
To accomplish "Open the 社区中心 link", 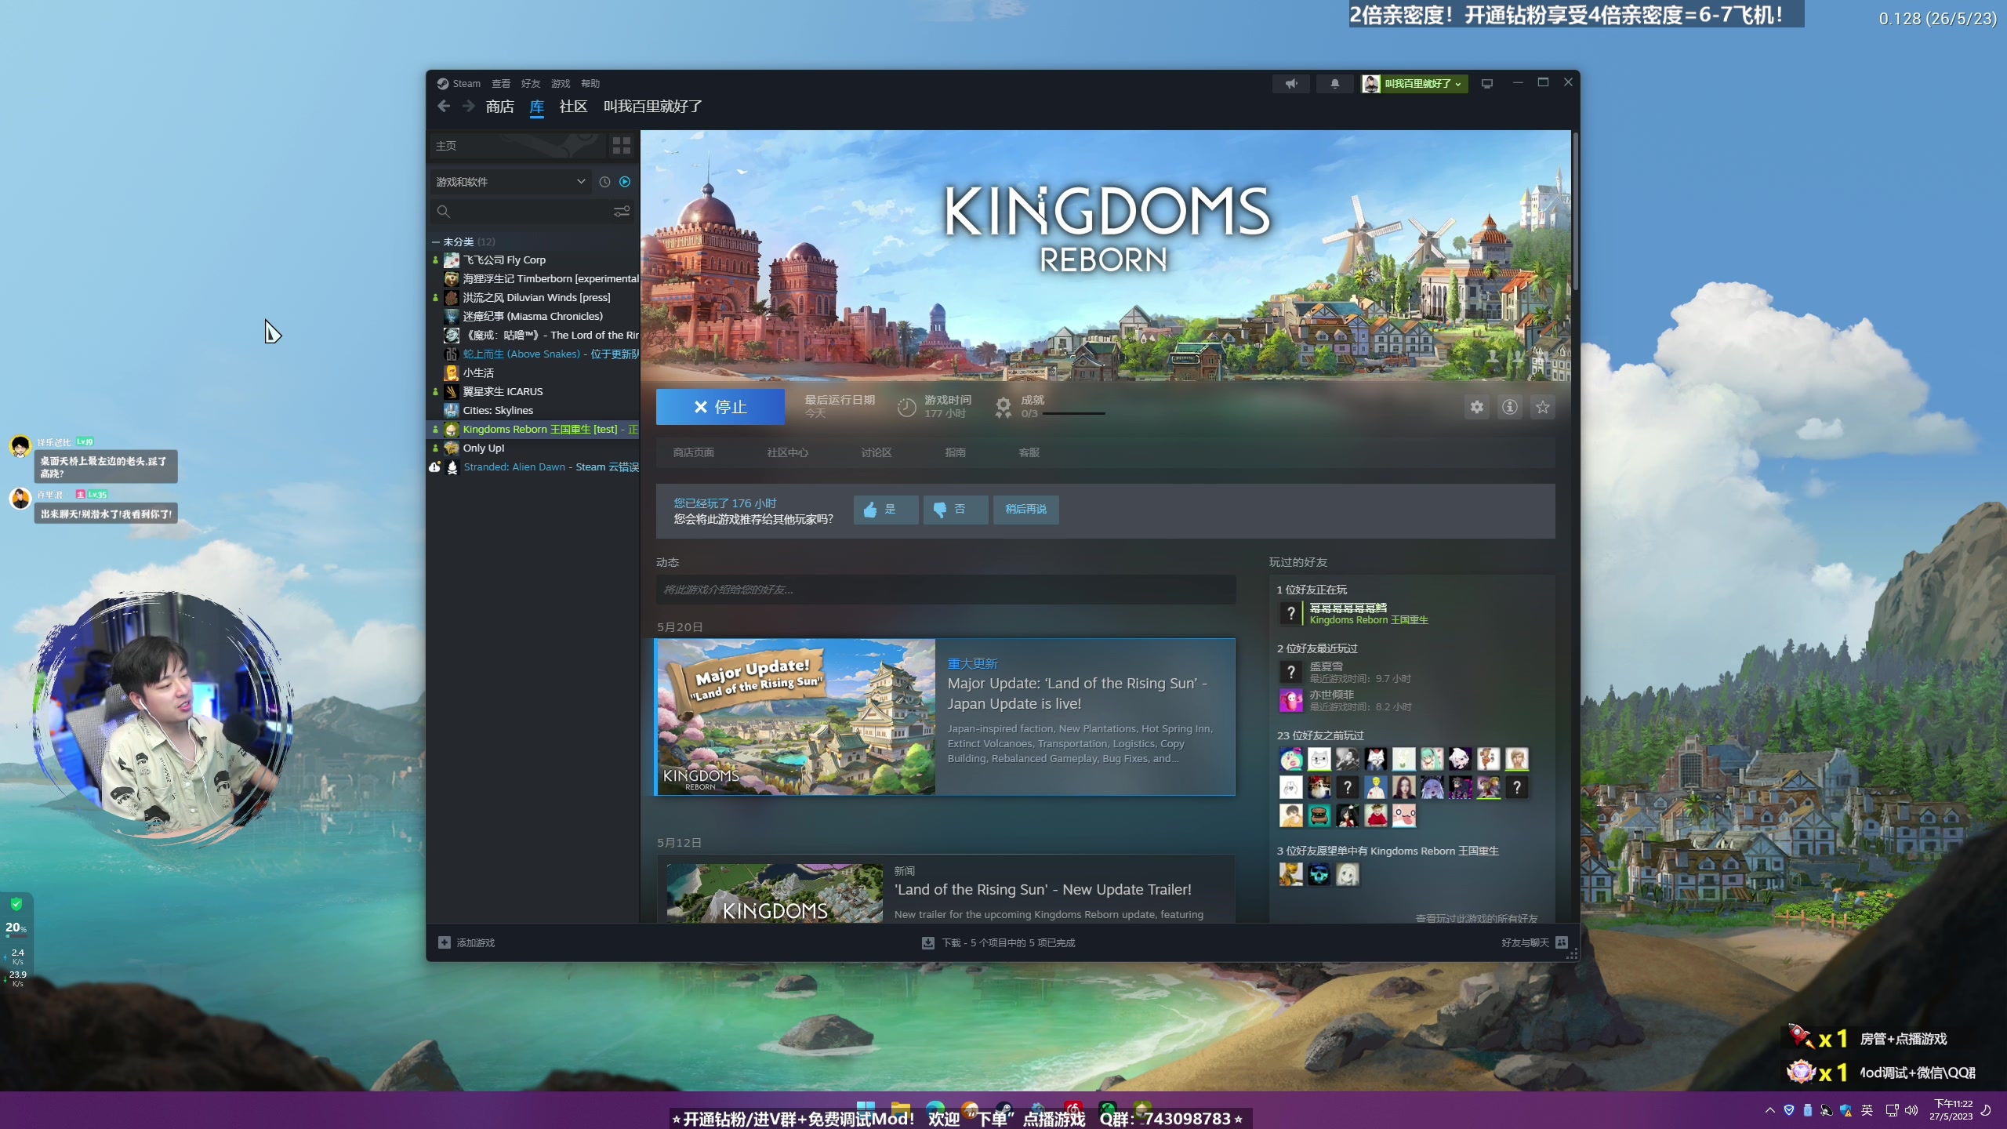I will [788, 453].
